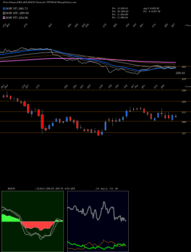The height and width of the screenshot is (252, 191).
Task: Click the green MACD histogram bars
Action: [11, 218]
